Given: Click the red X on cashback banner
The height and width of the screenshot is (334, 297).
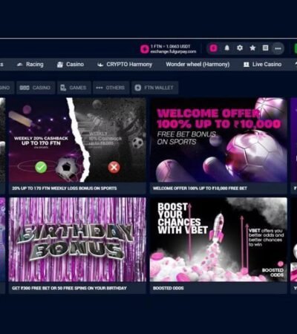Looking at the screenshot, I should click(114, 167).
